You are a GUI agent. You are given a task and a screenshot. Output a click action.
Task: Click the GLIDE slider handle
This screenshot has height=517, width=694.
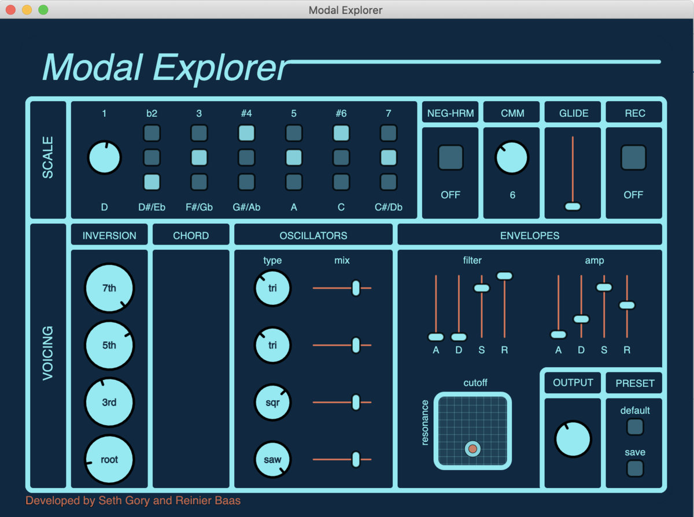coord(573,206)
